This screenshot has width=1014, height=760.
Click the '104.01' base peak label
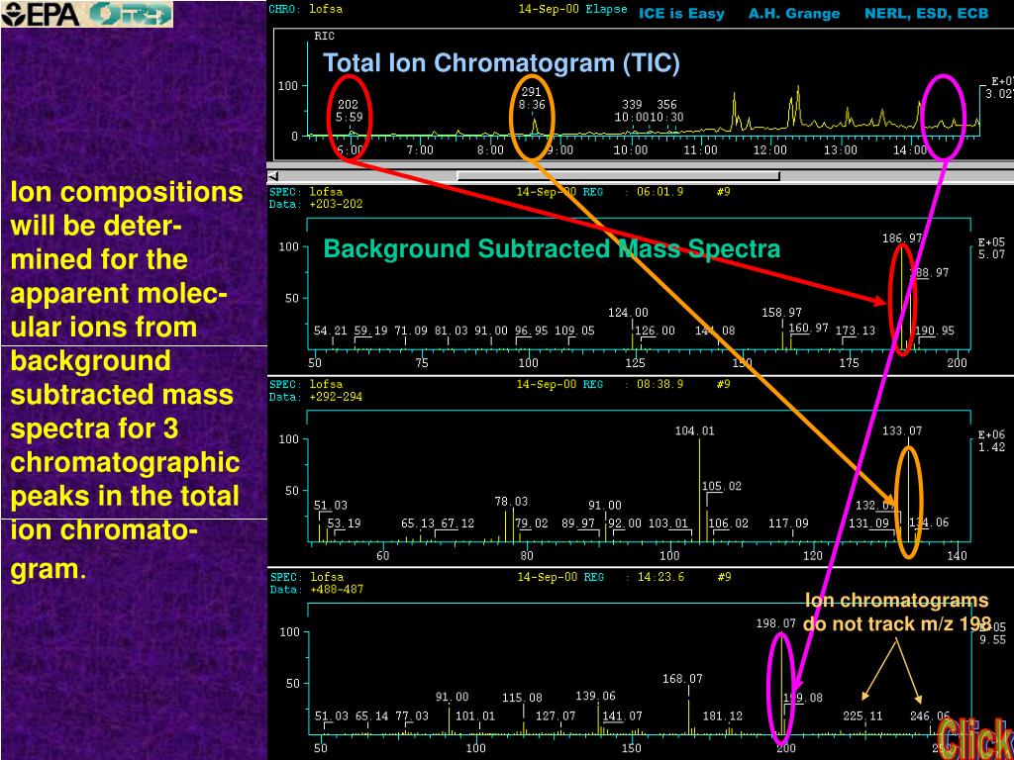(694, 431)
